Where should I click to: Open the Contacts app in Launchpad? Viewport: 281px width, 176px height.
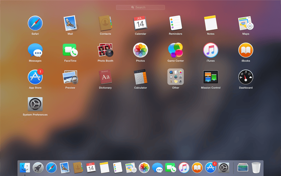(x=105, y=23)
